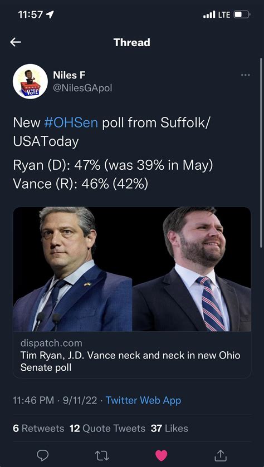The width and height of the screenshot is (264, 467).
Task: Open the Ryan and Vance photo preview
Action: pyautogui.click(x=132, y=269)
